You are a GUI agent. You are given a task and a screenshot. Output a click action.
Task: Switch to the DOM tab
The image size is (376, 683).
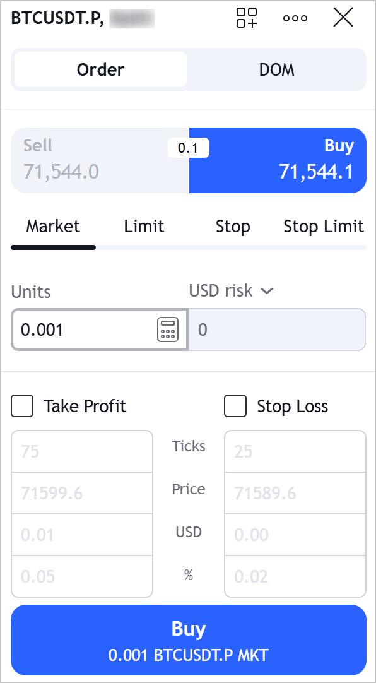click(277, 69)
